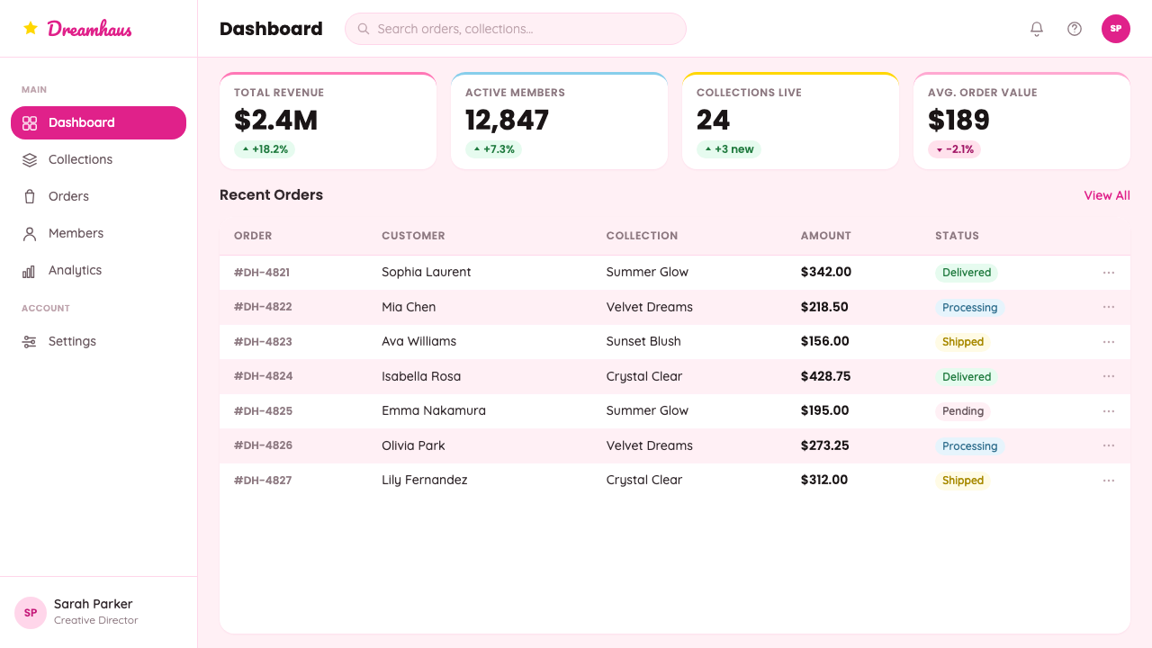
Task: Click the CUSTOMER column header
Action: [413, 236]
